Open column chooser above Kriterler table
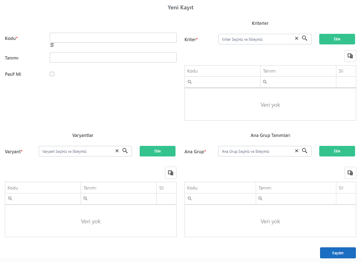 (350, 56)
